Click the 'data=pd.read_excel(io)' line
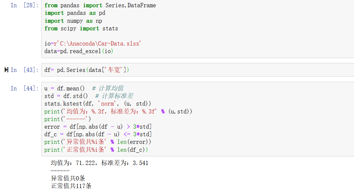The width and height of the screenshot is (354, 194). tap(78, 51)
